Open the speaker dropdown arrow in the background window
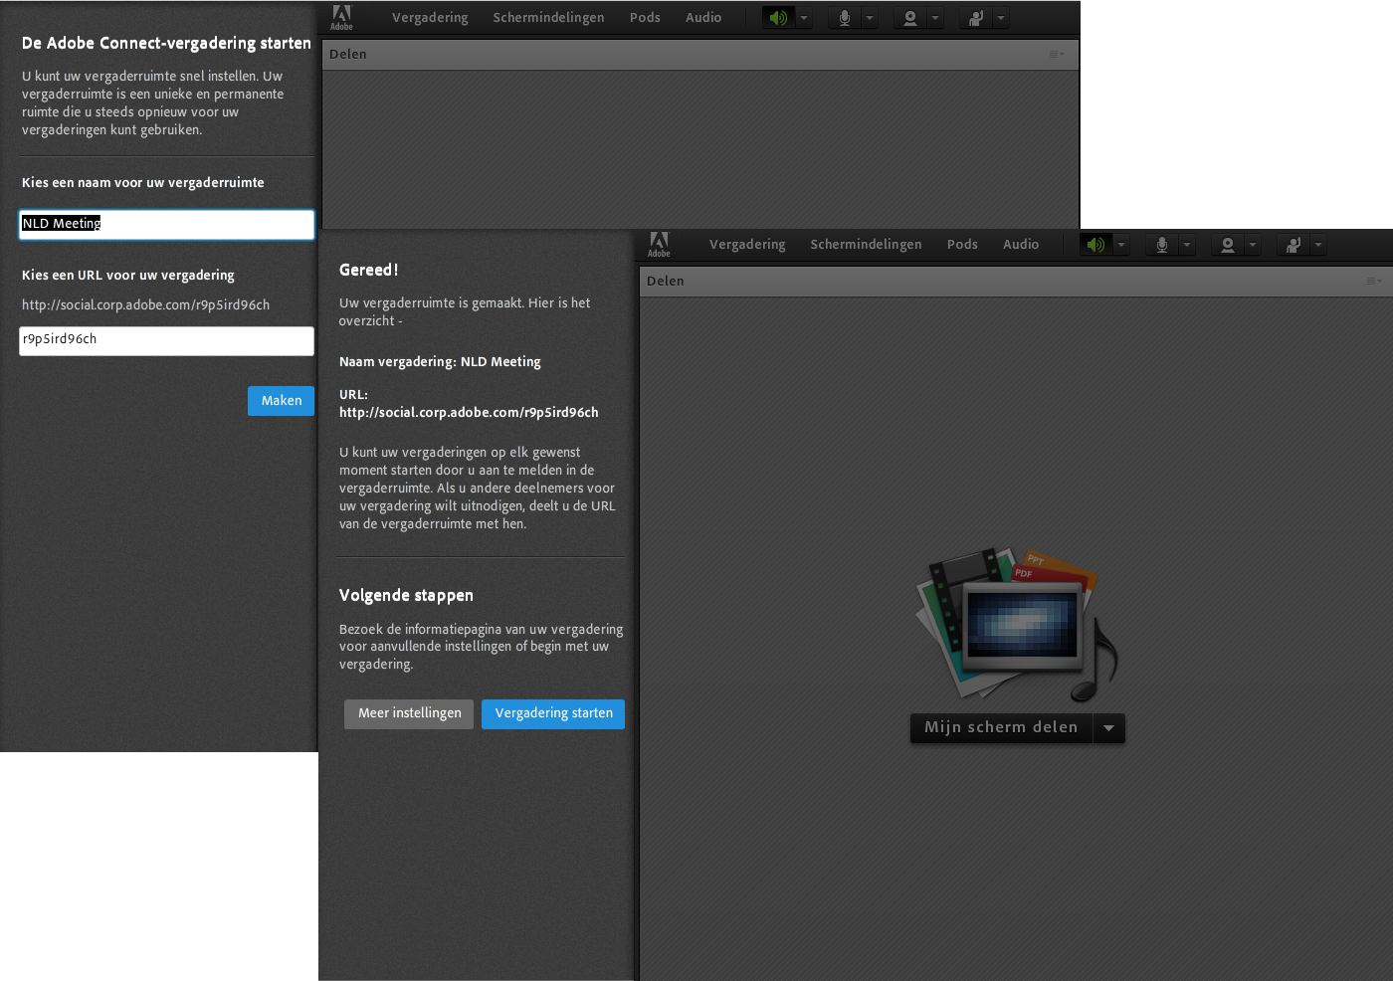Image resolution: width=1393 pixels, height=981 pixels. (x=804, y=18)
